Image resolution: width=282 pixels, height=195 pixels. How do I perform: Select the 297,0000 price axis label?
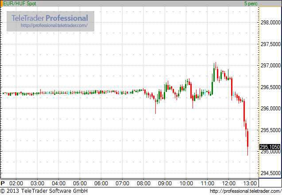270,66
